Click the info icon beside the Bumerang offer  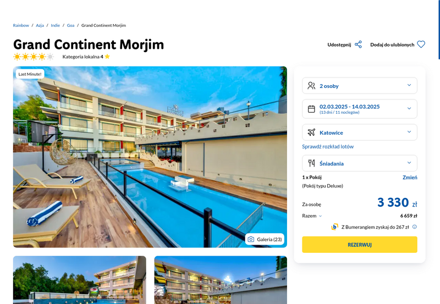(x=415, y=226)
